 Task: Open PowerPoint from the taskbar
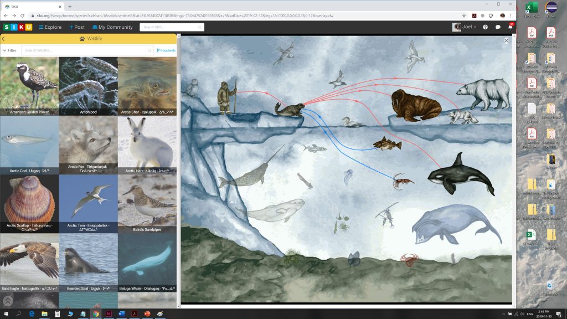point(147,313)
